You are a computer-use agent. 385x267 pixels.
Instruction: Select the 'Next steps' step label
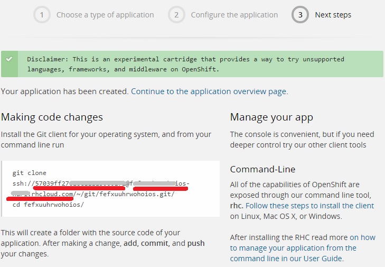click(333, 15)
